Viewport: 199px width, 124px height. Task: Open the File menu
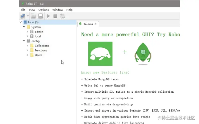[x=23, y=10]
